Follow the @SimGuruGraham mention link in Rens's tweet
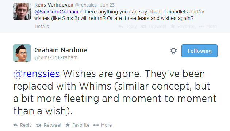 (56, 12)
